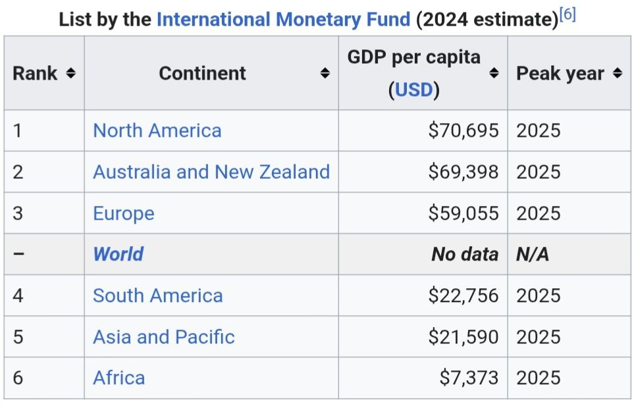The height and width of the screenshot is (406, 634).
Task: Sort table by Rank column arrows
Action: coord(70,73)
